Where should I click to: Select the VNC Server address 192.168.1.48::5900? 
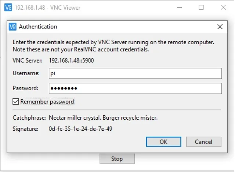pos(71,60)
